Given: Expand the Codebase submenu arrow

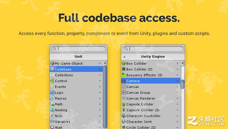Looking at the screenshot, I should pyautogui.click(x=100, y=69).
